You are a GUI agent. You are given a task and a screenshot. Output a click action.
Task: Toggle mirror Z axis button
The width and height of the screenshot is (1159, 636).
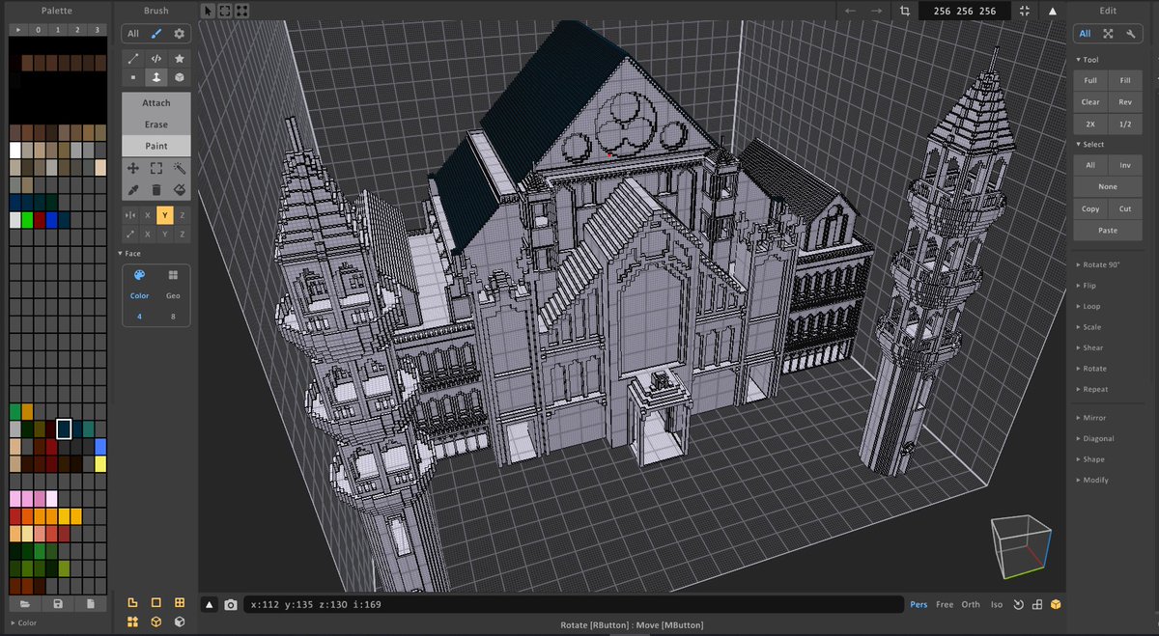(x=182, y=215)
